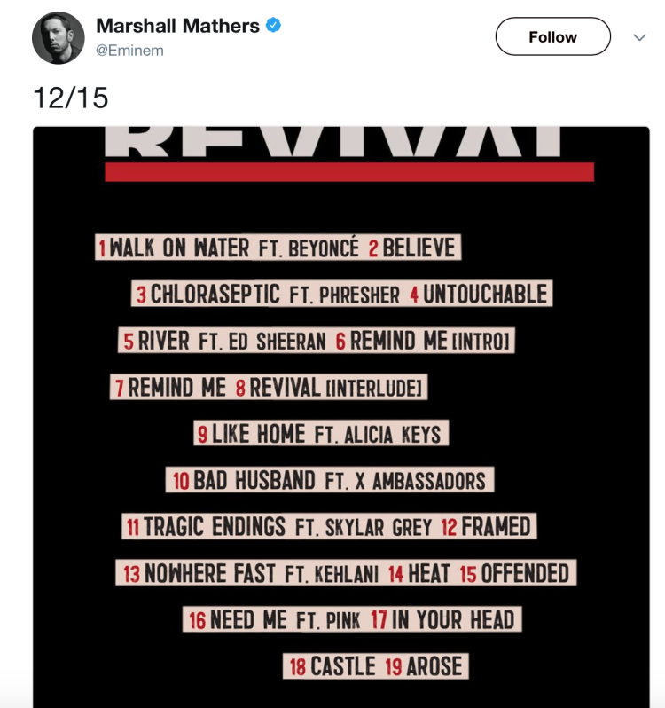
Task: Open the Marshall Mathers profile name link
Action: pyautogui.click(x=177, y=26)
